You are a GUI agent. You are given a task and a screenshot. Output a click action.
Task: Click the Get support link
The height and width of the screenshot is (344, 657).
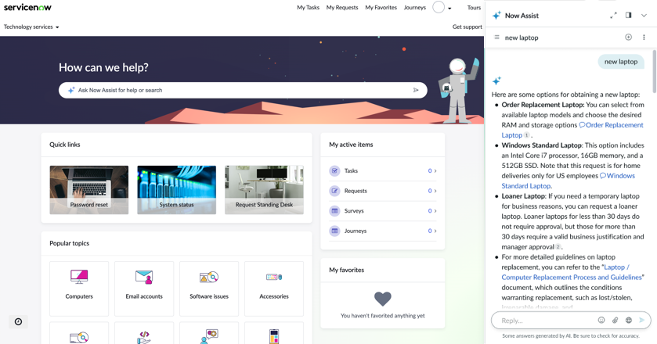467,27
